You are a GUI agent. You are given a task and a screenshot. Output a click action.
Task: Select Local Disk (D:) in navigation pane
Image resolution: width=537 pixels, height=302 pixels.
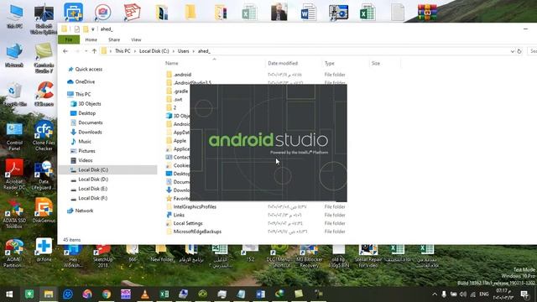click(x=93, y=179)
